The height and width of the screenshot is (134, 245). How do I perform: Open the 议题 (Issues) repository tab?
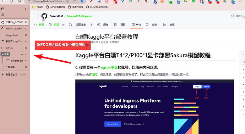click(56, 24)
